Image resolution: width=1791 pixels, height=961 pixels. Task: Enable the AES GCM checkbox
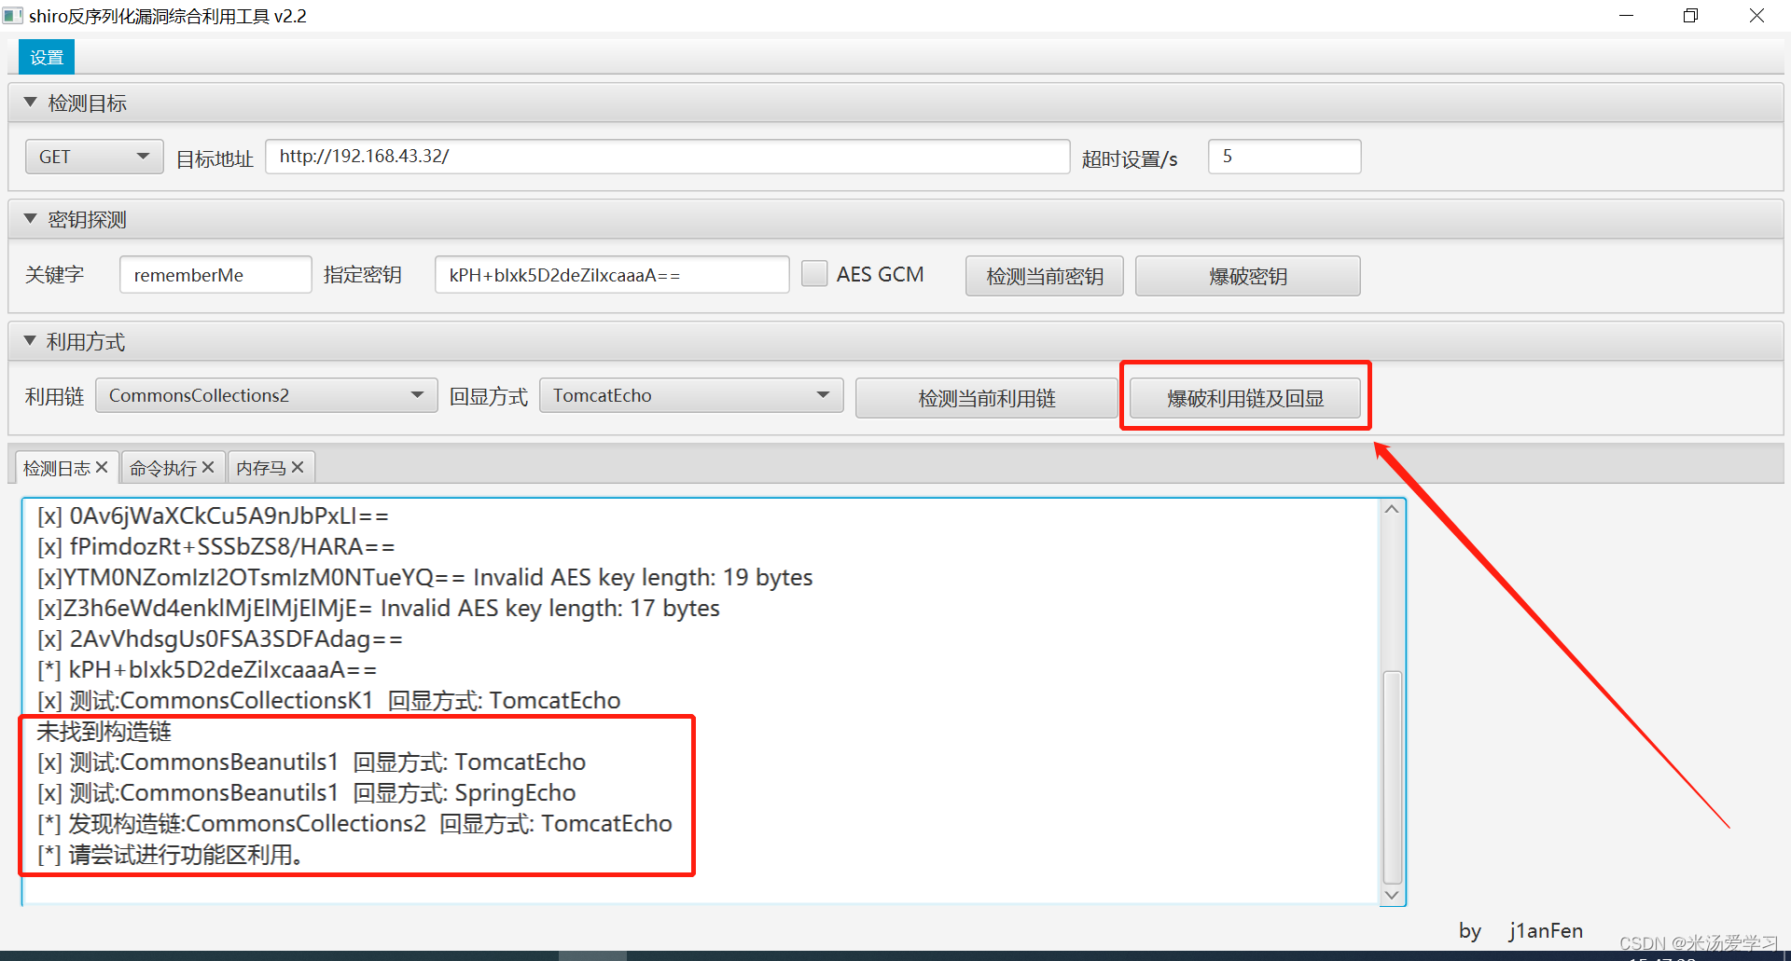(x=814, y=274)
